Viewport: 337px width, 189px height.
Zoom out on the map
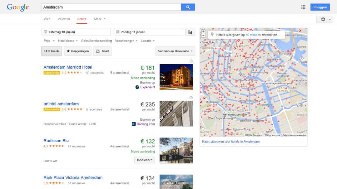[x=203, y=36]
